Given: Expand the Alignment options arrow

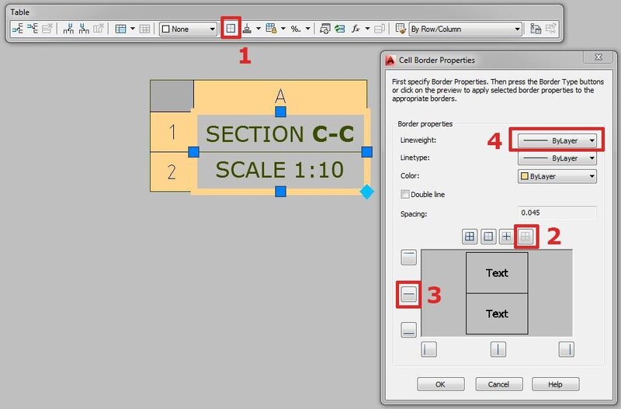Looking at the screenshot, I should pos(258,29).
